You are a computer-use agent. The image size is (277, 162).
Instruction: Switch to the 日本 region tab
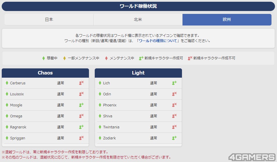pyautogui.click(x=49, y=20)
